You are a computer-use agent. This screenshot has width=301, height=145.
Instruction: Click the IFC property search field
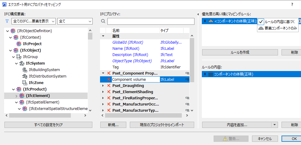[151, 21]
